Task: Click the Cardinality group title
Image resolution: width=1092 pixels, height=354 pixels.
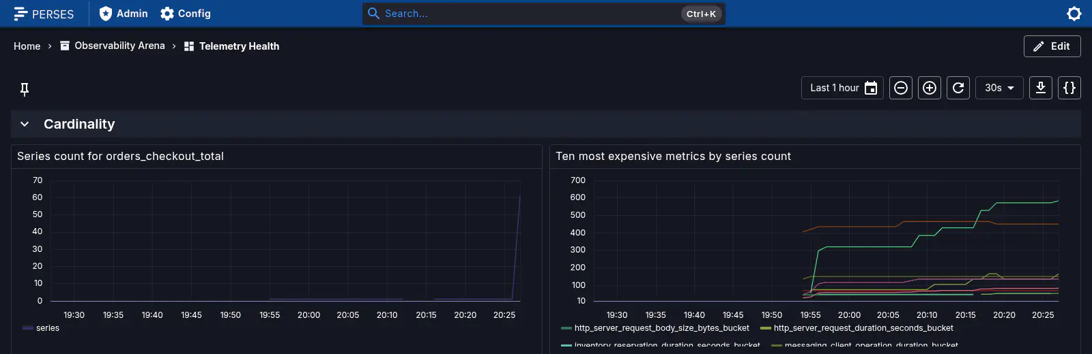Action: pyautogui.click(x=79, y=124)
